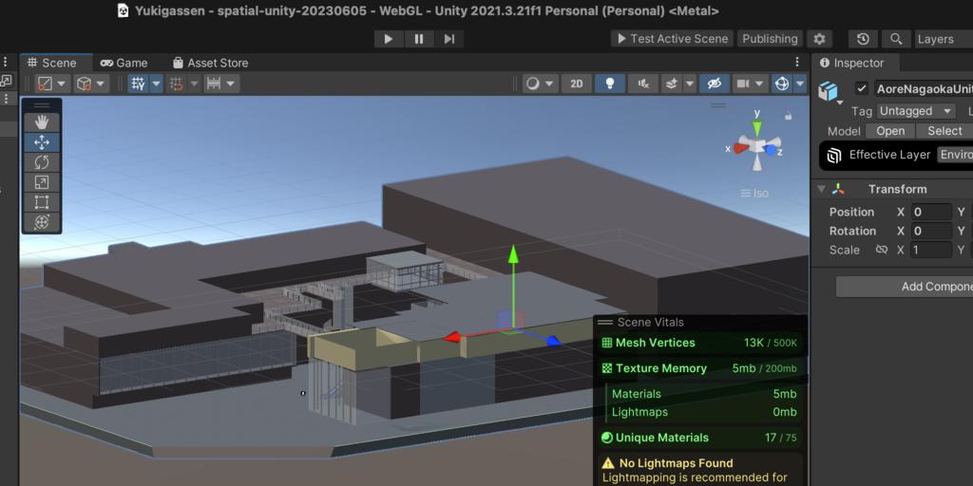Select the Hand view tool

point(41,122)
